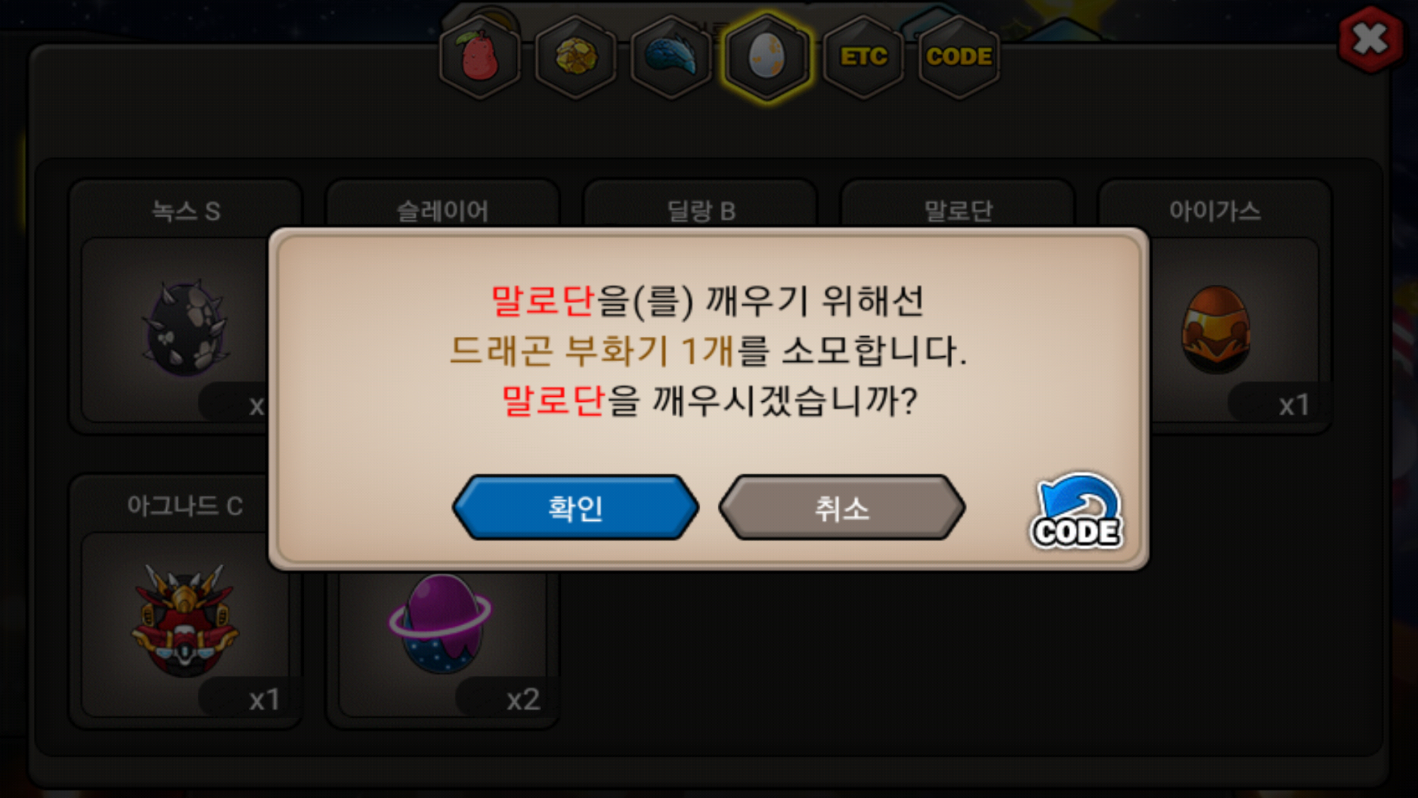Screen dimensions: 1418x798
Task: Select the purple ringed planet egg
Action: click(x=440, y=623)
